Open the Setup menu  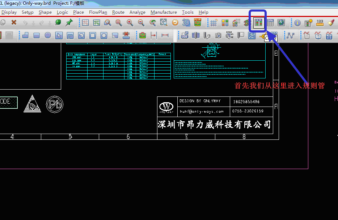(28, 12)
